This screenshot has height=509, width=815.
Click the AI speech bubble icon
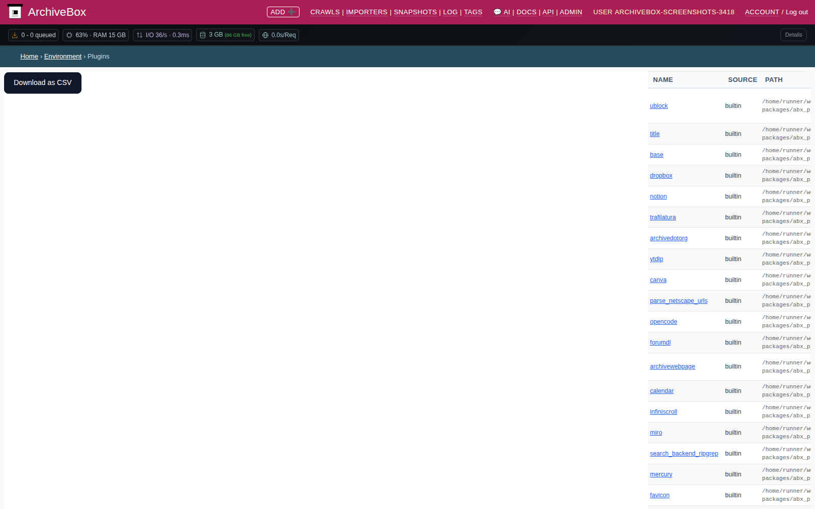497,12
